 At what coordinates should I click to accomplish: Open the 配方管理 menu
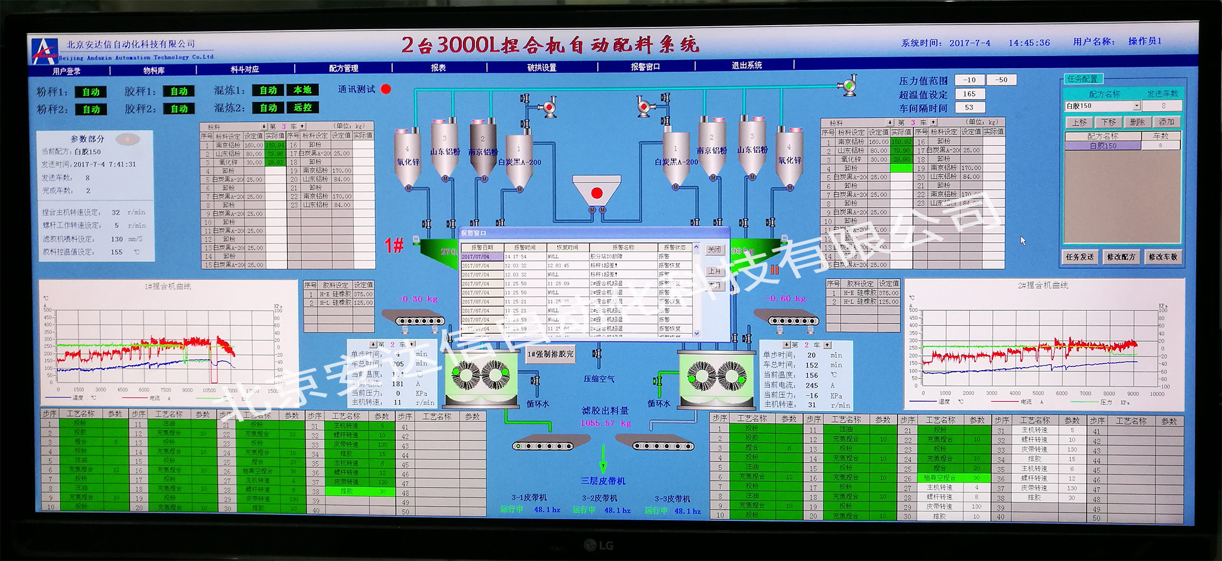pyautogui.click(x=344, y=68)
